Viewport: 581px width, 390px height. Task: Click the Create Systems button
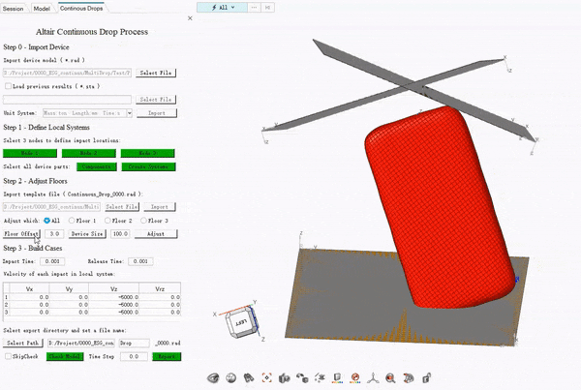pos(148,166)
